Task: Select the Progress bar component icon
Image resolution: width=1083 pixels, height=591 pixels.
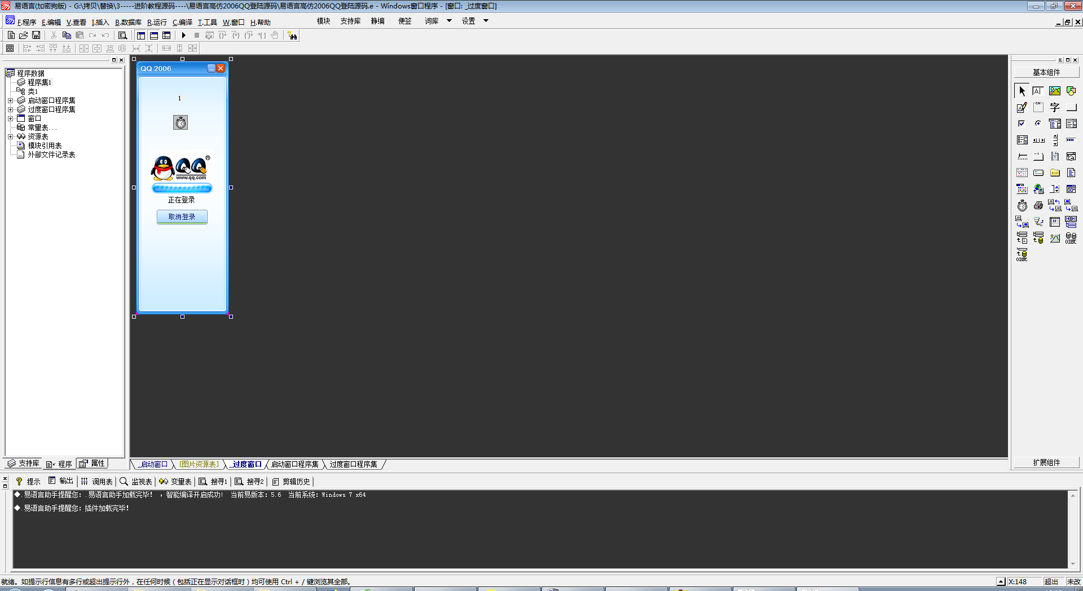Action: (x=1071, y=140)
